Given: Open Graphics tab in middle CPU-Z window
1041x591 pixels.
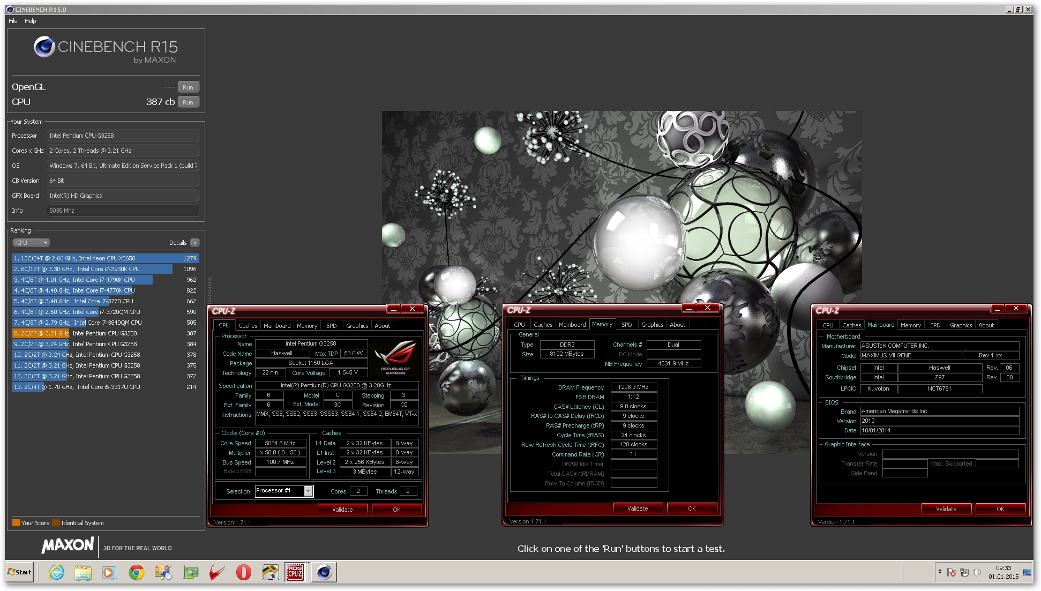Looking at the screenshot, I should (652, 325).
